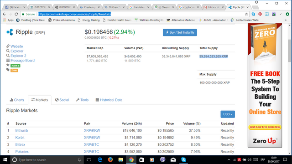Open Korbit source link
Viewport: 292px width, 164px height.
20,138
